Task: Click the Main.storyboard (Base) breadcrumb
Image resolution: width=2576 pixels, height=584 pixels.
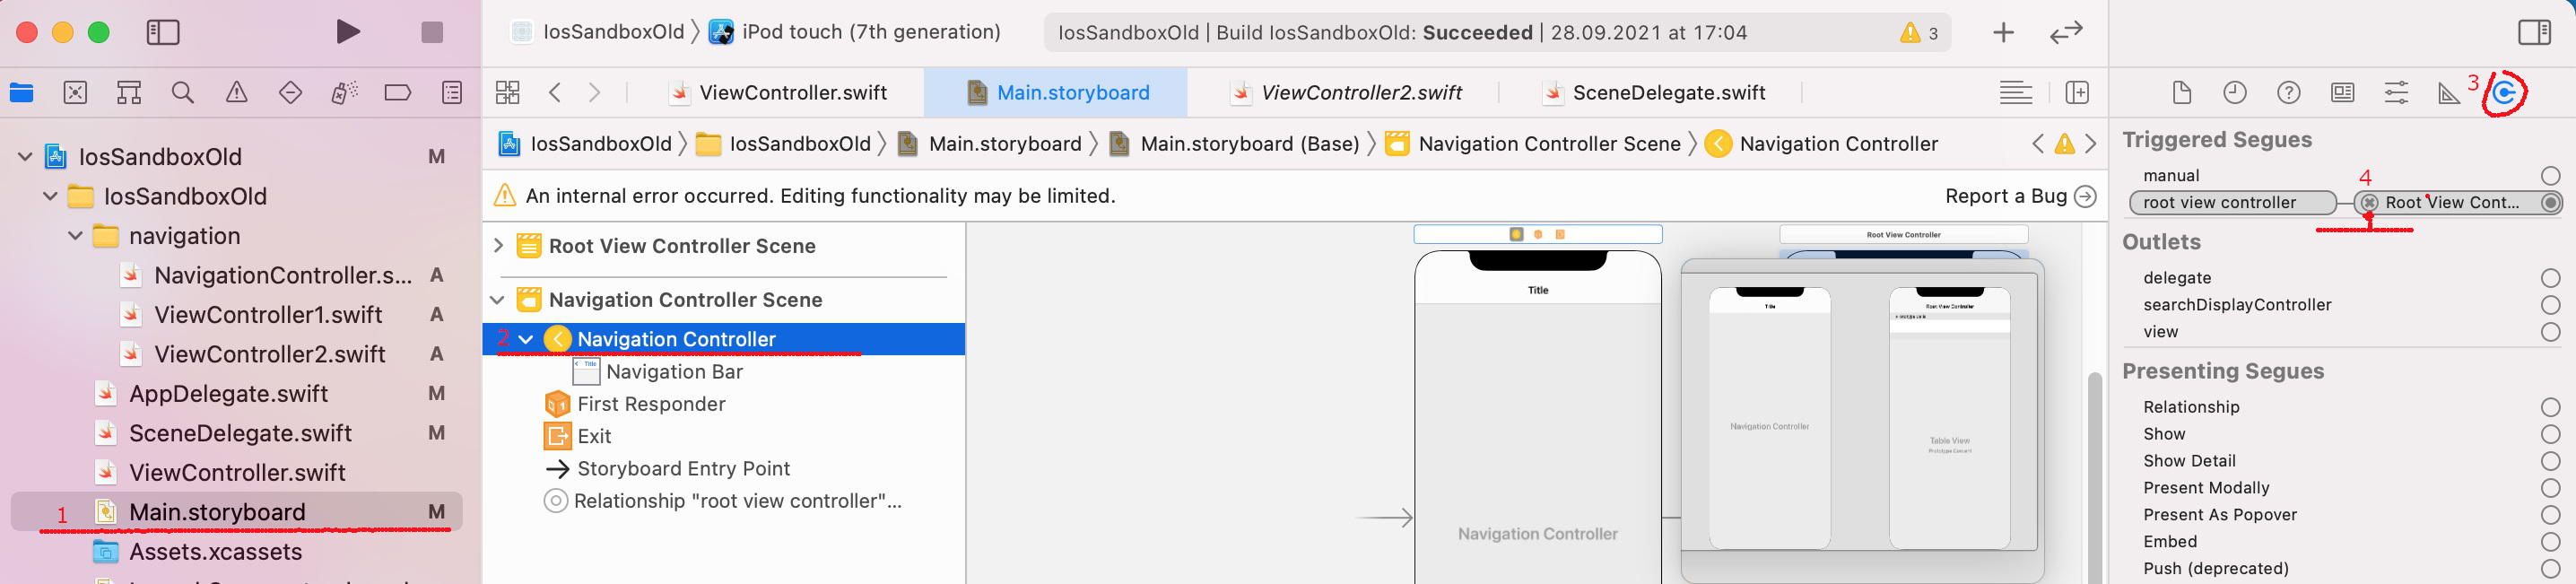Action: coord(1234,144)
